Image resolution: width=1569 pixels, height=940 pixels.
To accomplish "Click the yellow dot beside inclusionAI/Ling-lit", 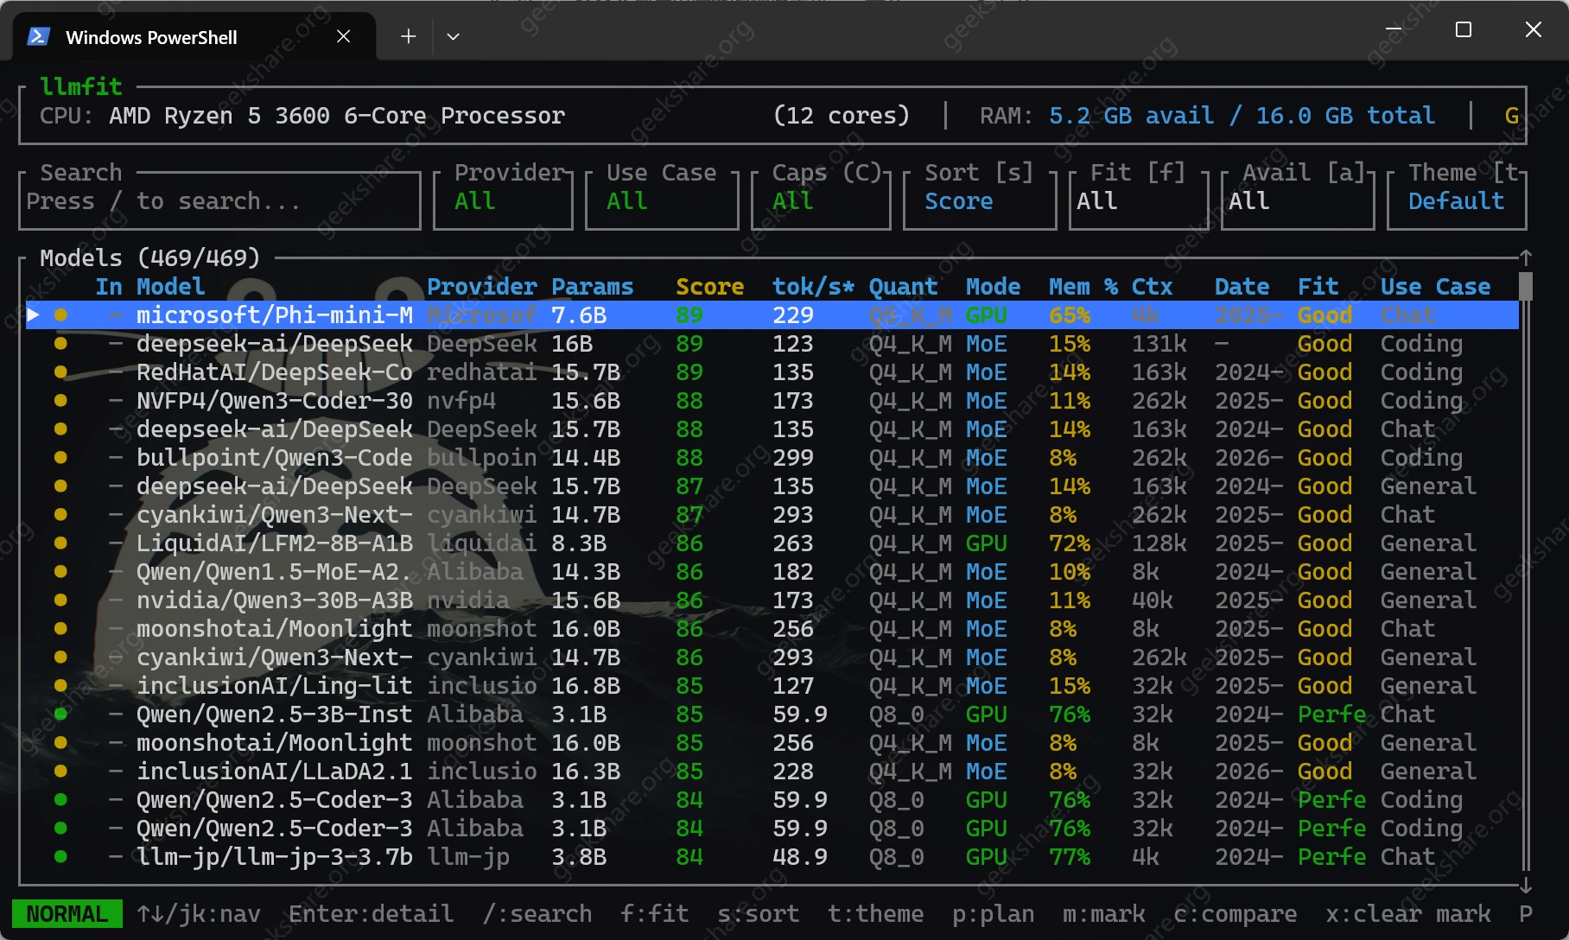I will tap(60, 686).
